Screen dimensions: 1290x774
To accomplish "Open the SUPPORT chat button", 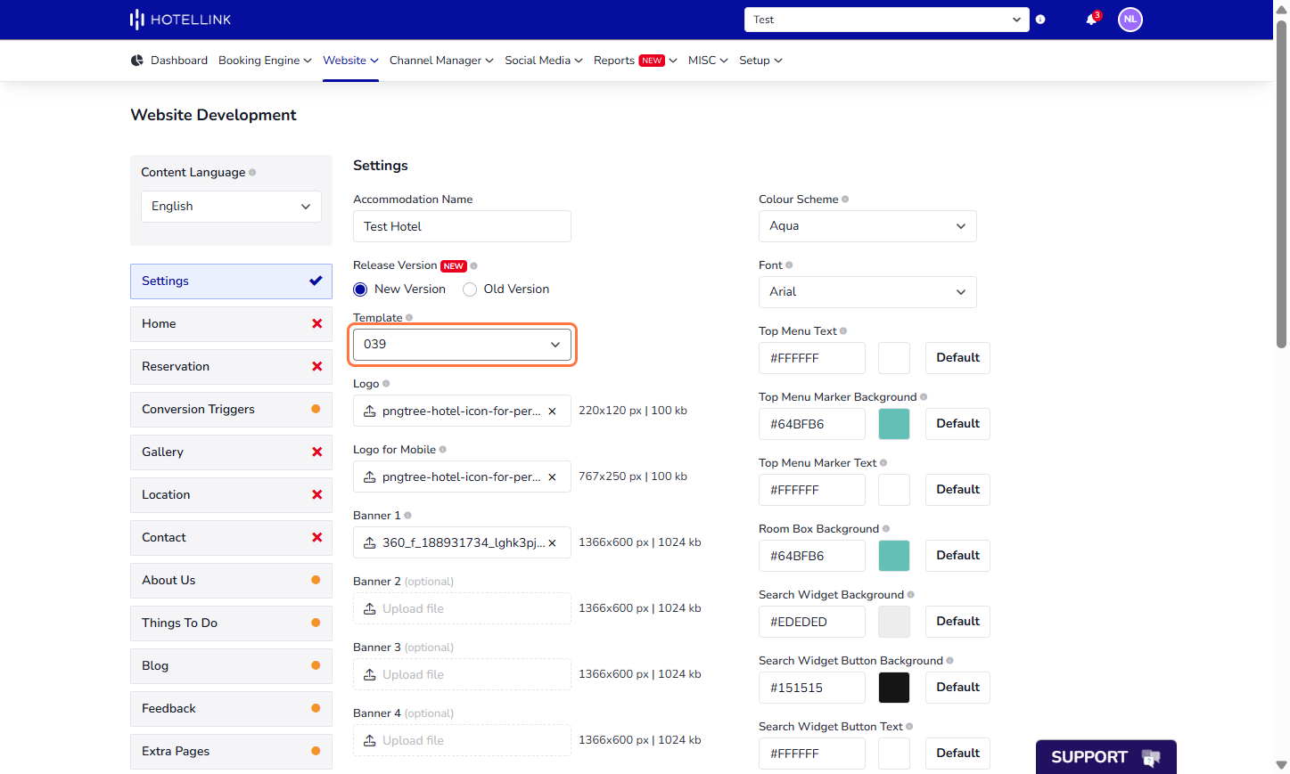I will pyautogui.click(x=1105, y=757).
